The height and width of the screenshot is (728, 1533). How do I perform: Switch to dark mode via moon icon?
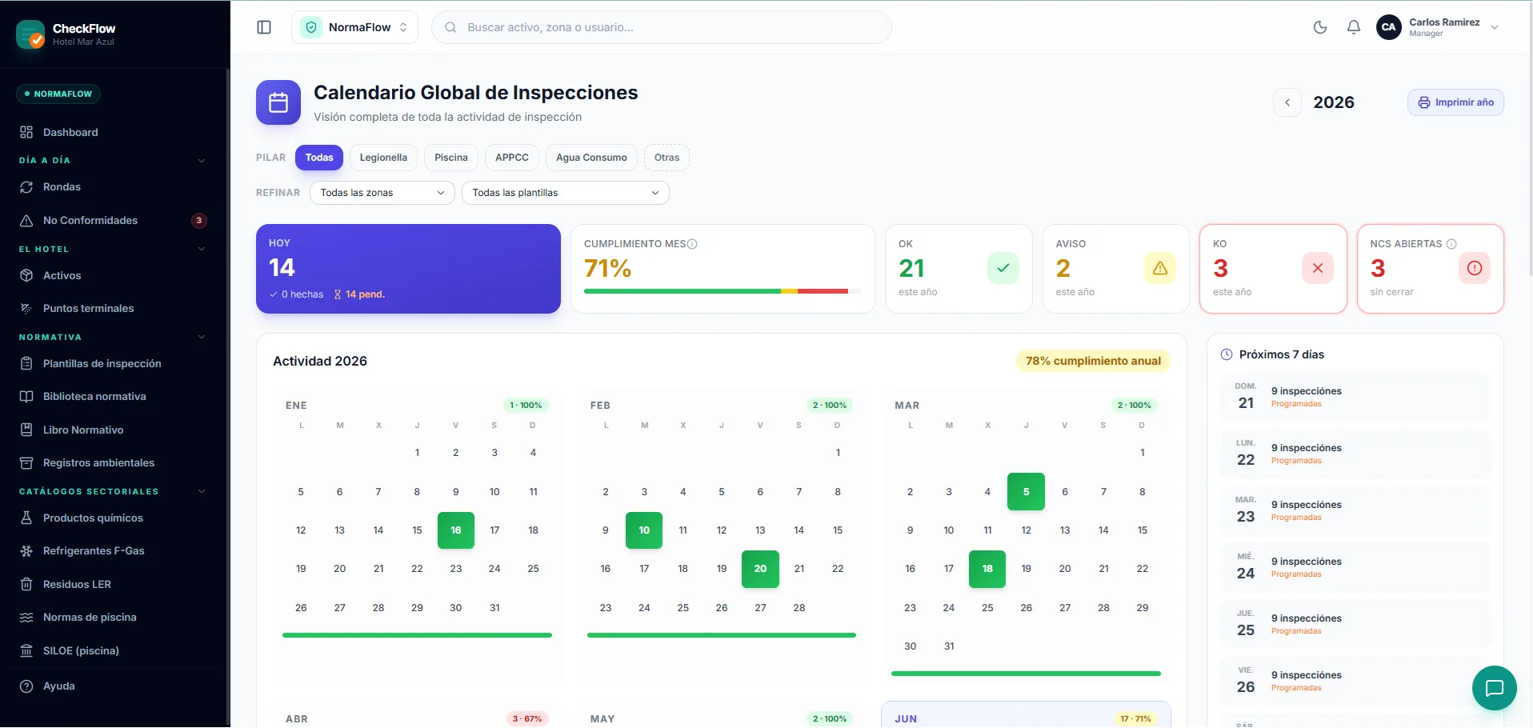[1320, 27]
